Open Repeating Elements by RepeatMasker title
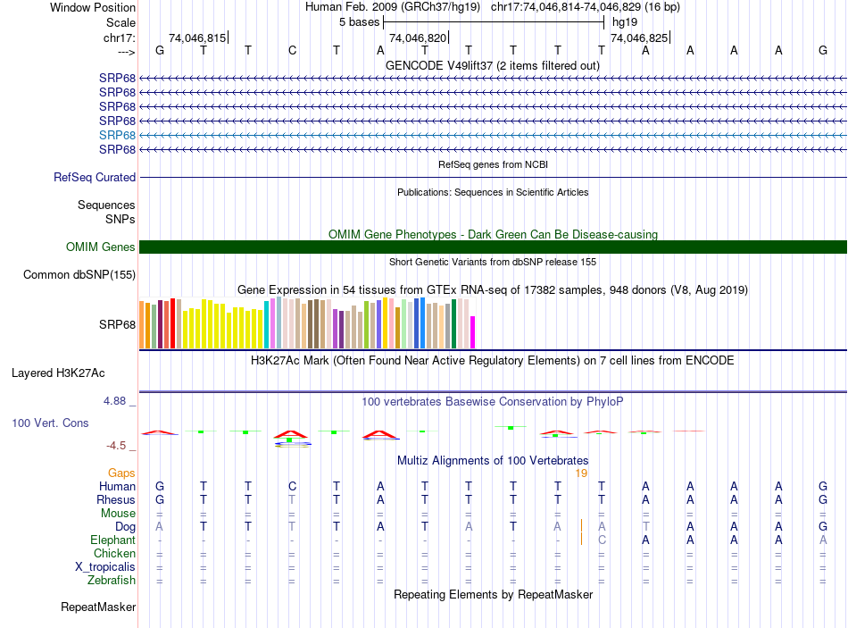 (x=493, y=594)
